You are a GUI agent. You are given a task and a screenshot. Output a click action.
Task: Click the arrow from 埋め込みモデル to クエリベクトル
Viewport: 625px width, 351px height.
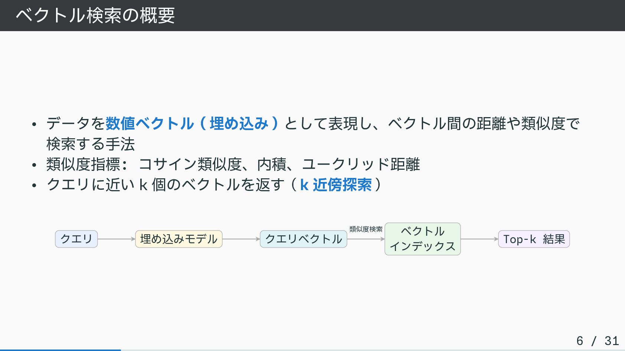[241, 239]
